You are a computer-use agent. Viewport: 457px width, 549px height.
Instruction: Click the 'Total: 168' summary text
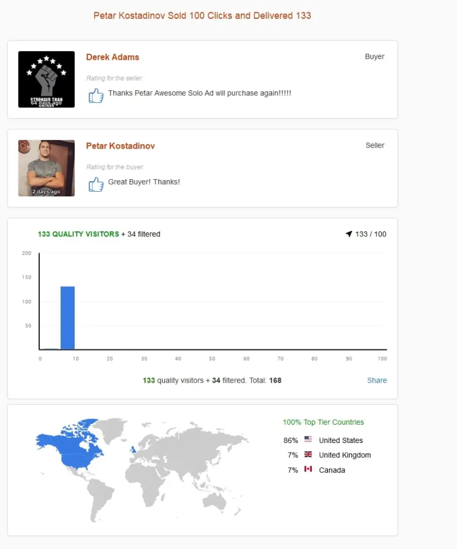[x=265, y=380]
